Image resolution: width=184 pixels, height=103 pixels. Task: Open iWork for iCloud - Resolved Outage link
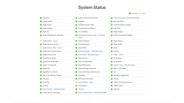click(x=126, y=18)
